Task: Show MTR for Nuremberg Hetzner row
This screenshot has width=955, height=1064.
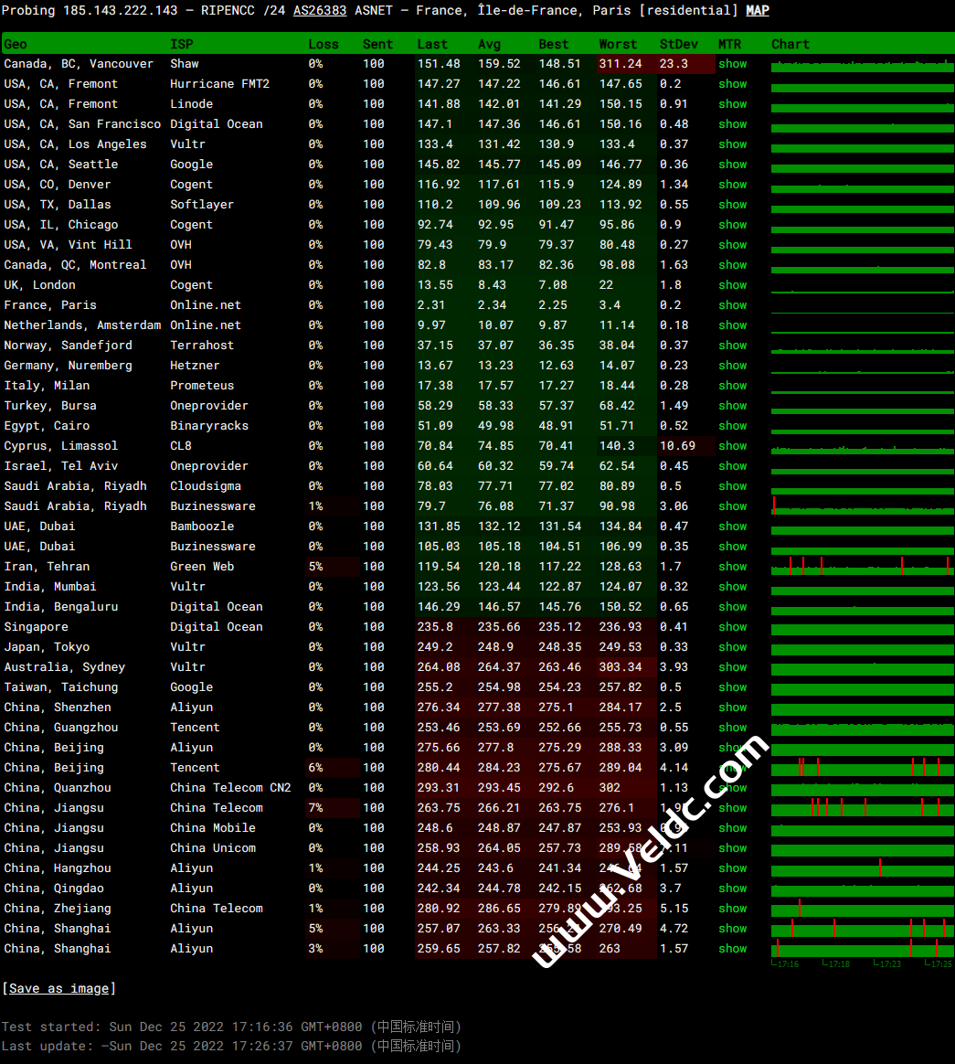Action: pos(733,366)
